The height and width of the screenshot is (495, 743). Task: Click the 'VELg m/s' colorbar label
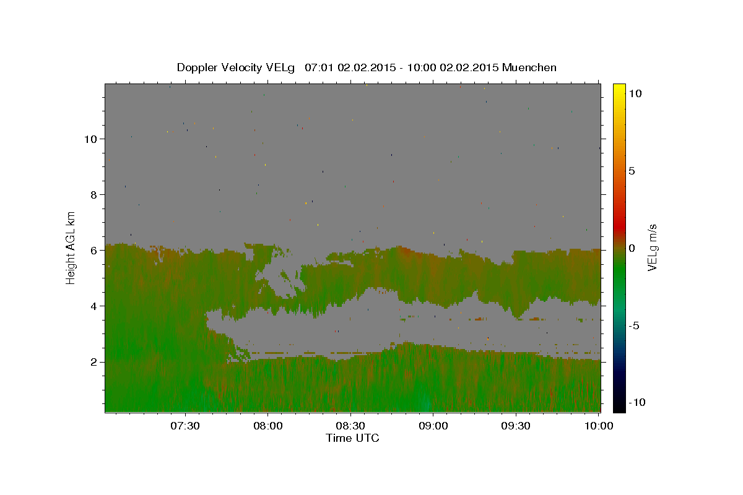pos(653,247)
